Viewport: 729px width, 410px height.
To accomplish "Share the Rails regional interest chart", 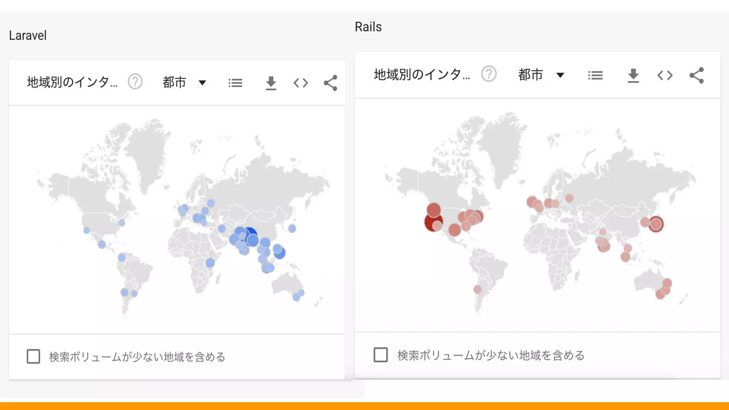I will tap(697, 75).
